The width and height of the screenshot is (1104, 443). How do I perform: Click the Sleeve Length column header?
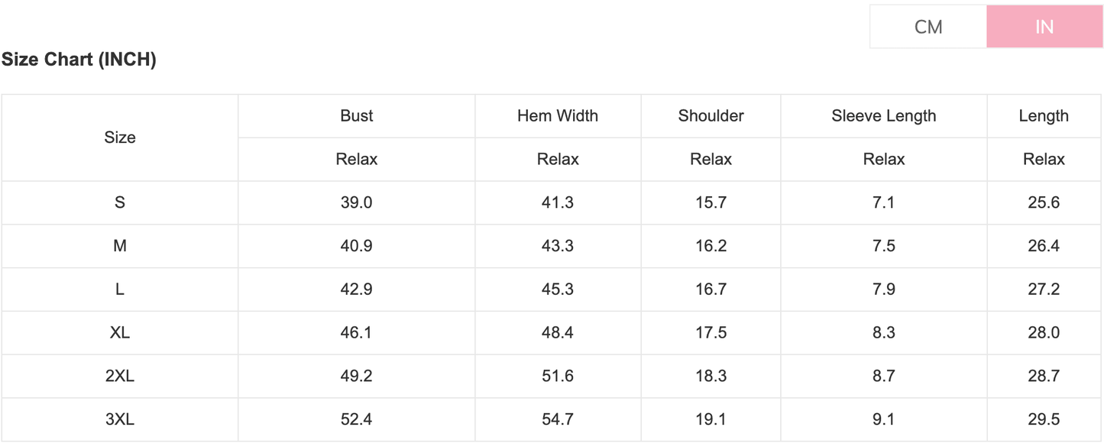pyautogui.click(x=883, y=116)
